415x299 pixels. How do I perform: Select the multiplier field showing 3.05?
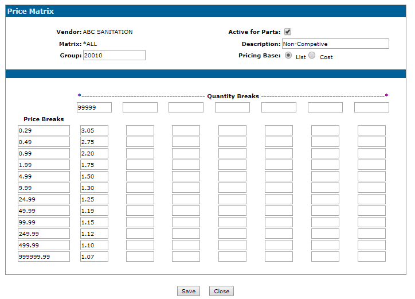pos(94,130)
